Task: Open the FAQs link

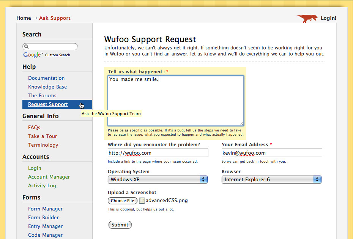Action: (x=34, y=128)
